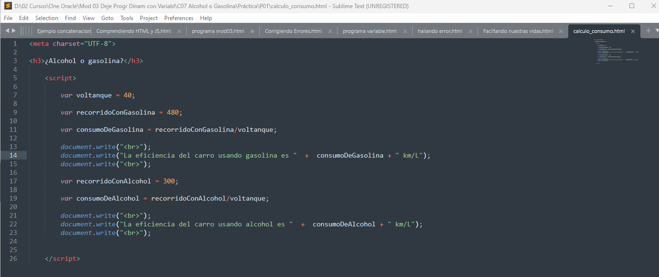Viewport: 659px width, 277px height.
Task: Switch to the Ejemplo concatenacion tab
Action: click(63, 31)
